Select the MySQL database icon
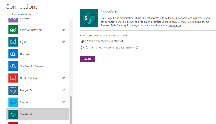Viewport: 216px width, 124px height. point(13,42)
